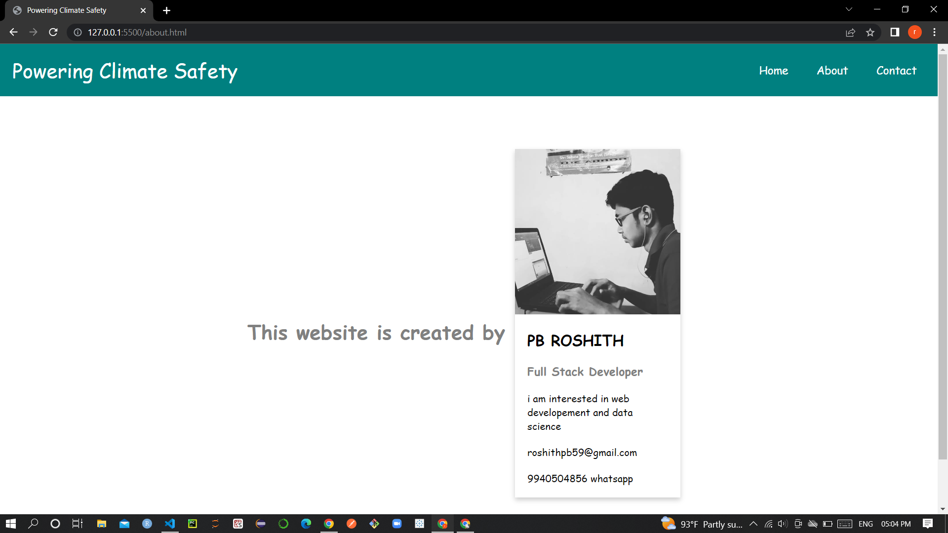Open Microsoft Edge from the taskbar
948x533 pixels.
point(306,524)
